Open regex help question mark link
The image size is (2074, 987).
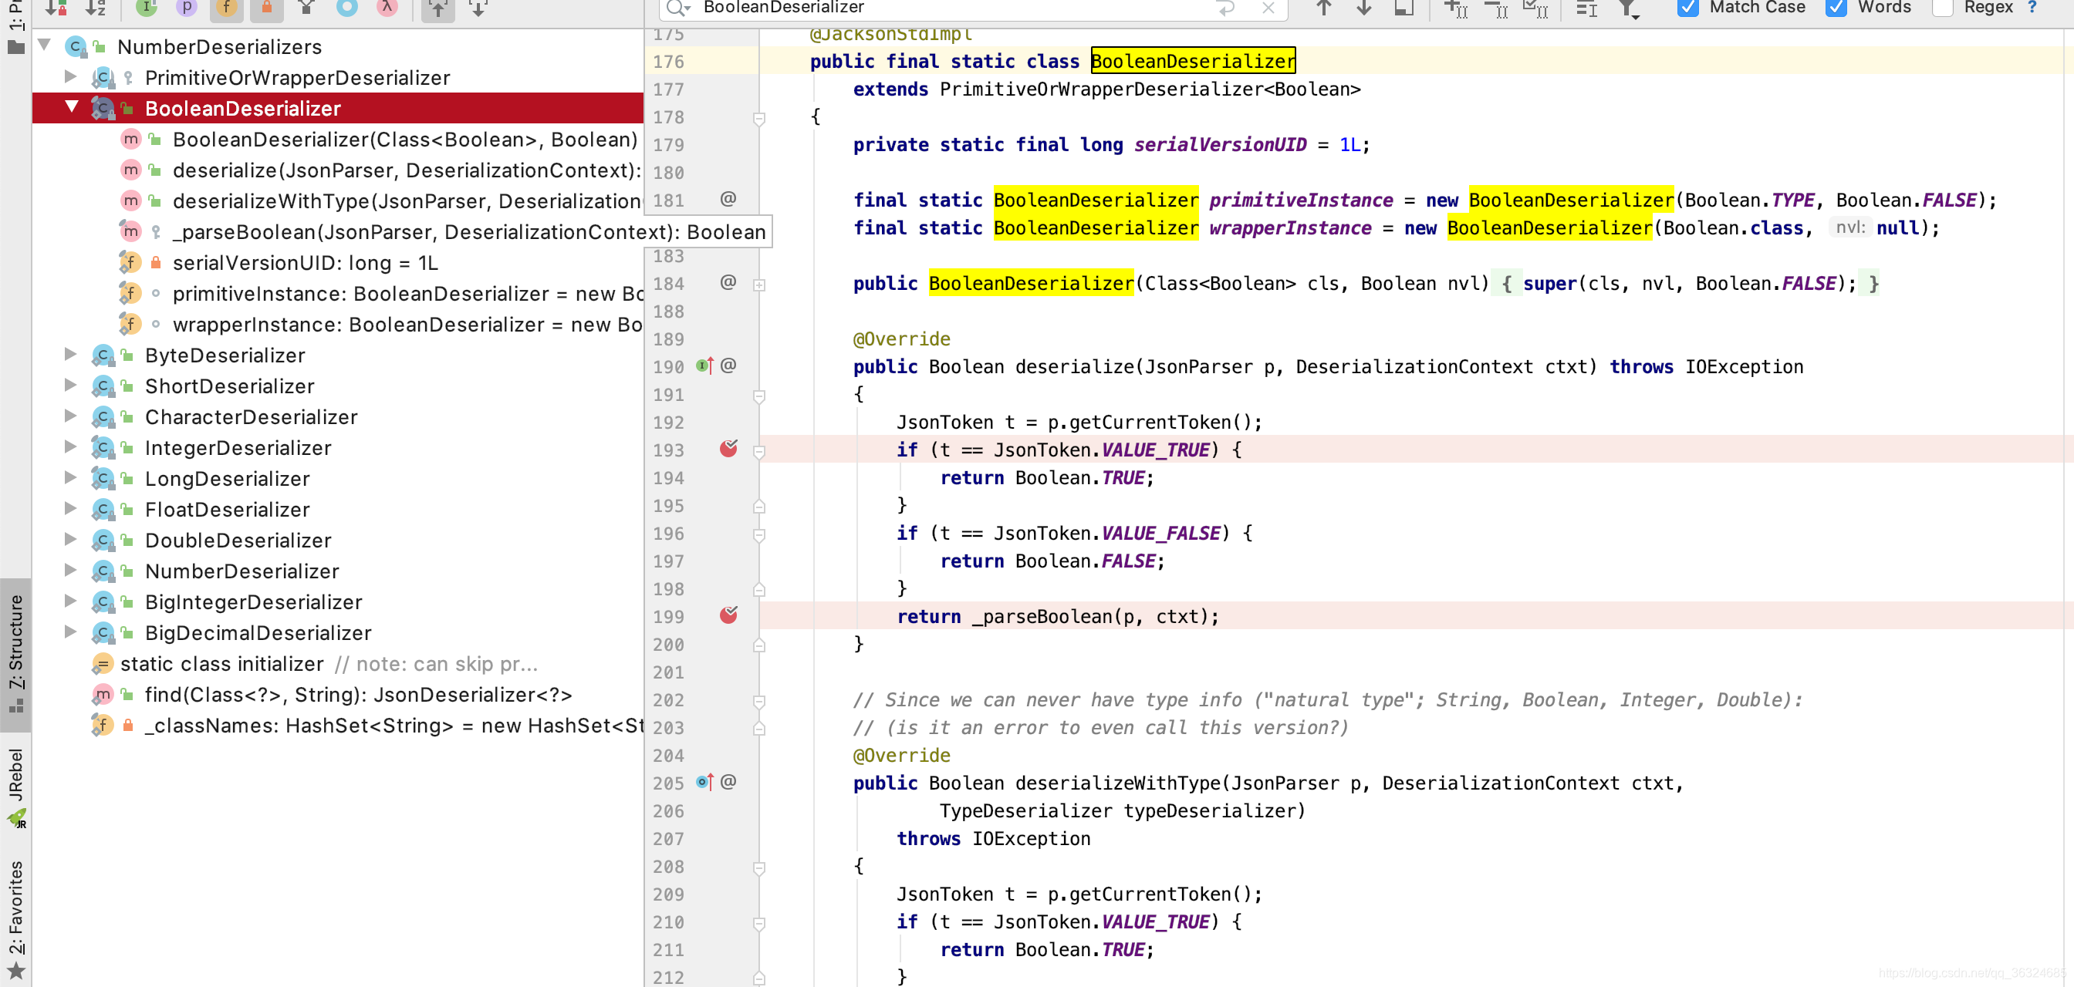point(2032,7)
